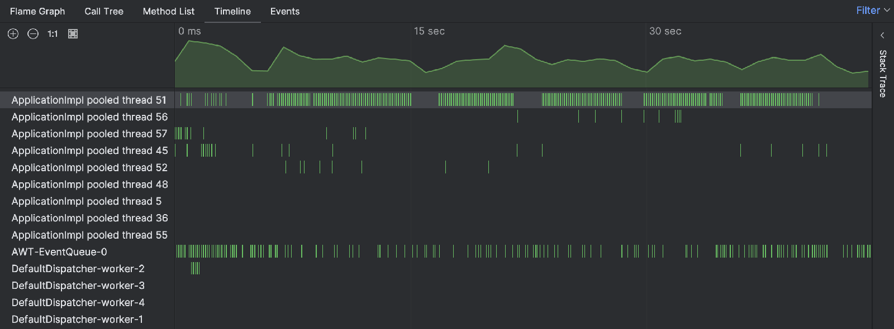Click the CPU usage area chart

(x=522, y=64)
